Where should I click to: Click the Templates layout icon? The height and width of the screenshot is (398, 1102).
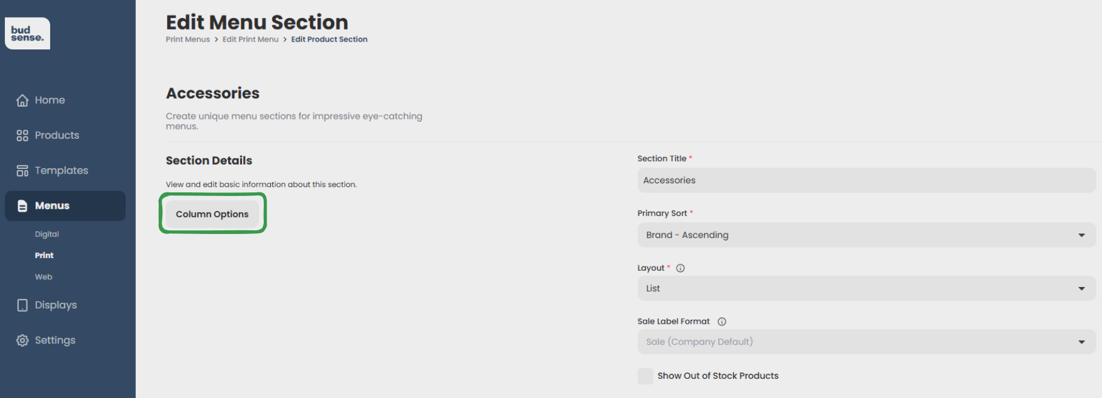coord(22,171)
